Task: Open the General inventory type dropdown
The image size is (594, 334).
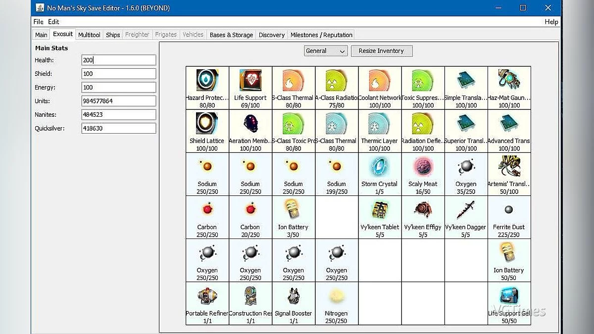Action: coord(326,51)
